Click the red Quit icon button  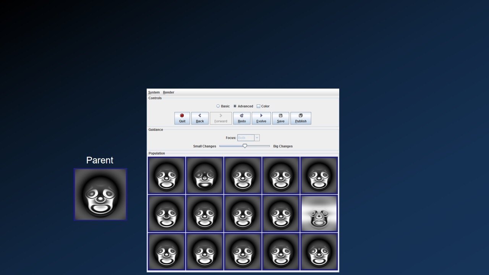(182, 118)
